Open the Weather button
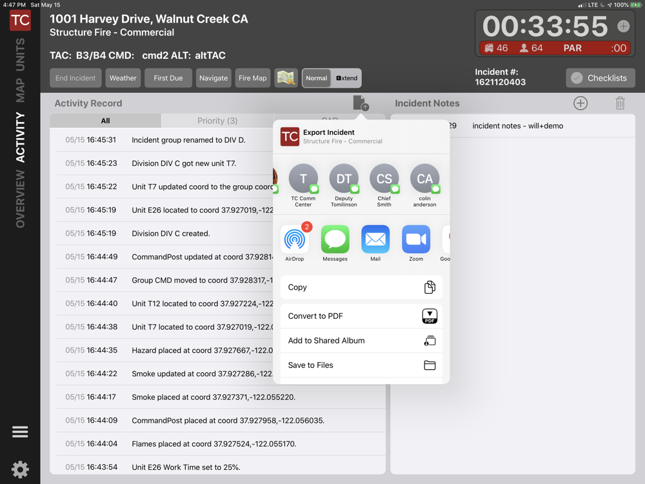Image resolution: width=645 pixels, height=484 pixels. click(123, 78)
